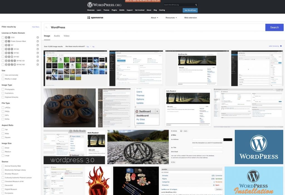
Task: Check the DeviantArt source filter
Action: click(3, 185)
